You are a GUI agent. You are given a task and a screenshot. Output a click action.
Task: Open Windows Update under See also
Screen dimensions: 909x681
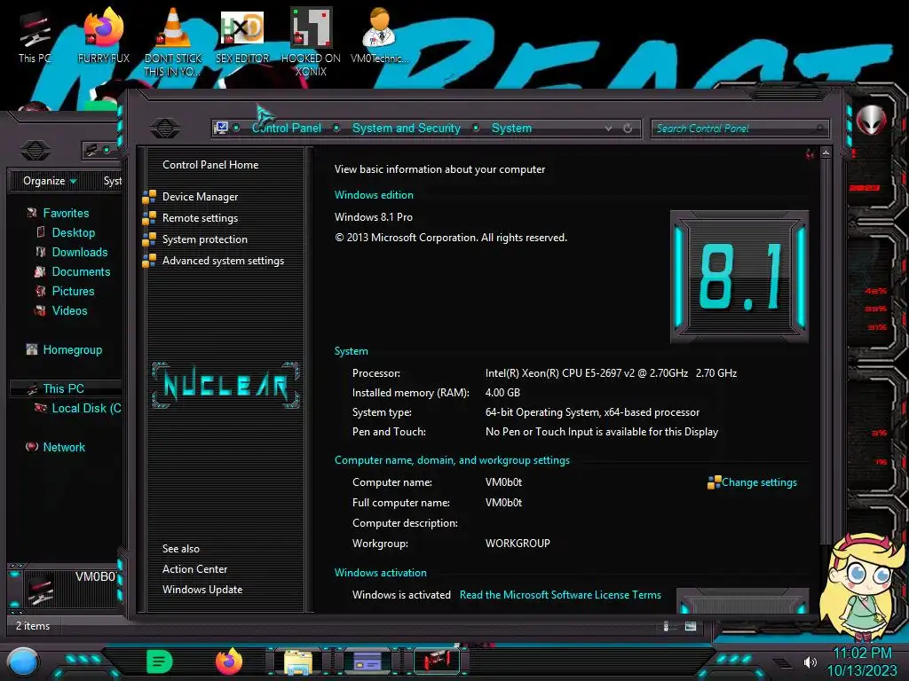[202, 590]
